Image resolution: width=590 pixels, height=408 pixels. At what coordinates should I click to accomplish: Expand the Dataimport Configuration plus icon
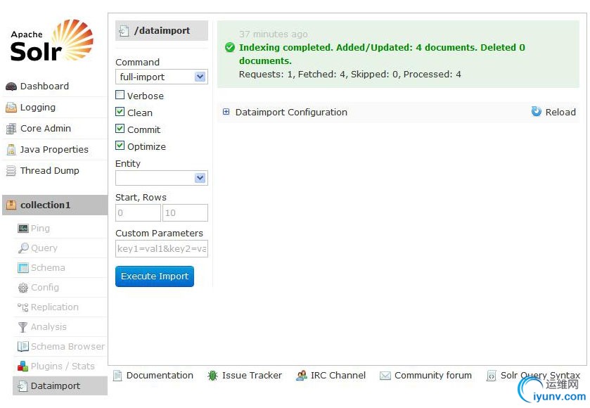point(226,112)
